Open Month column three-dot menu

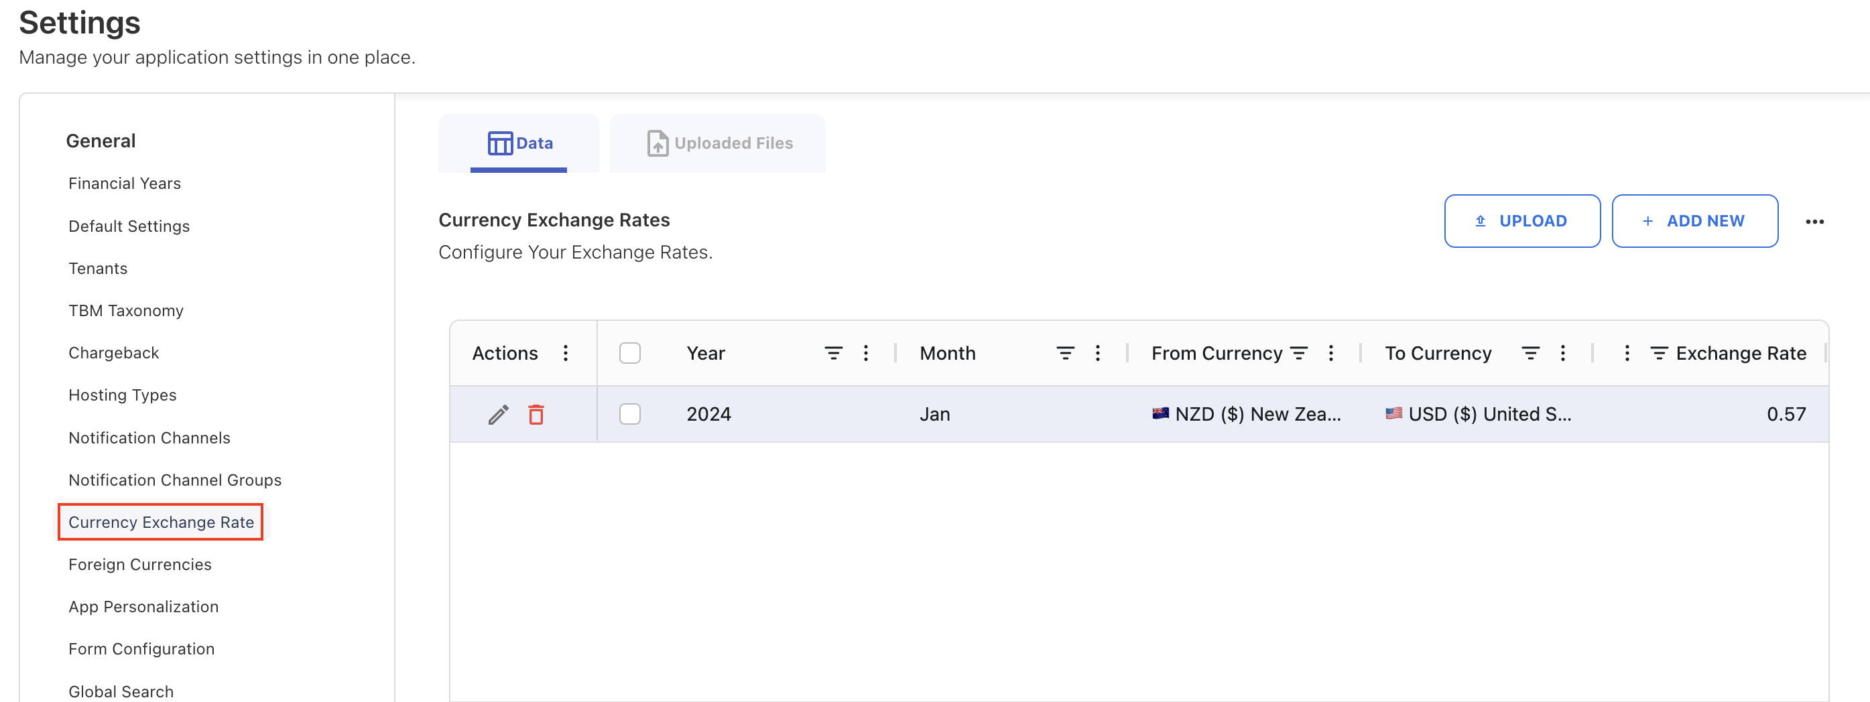coord(1097,353)
